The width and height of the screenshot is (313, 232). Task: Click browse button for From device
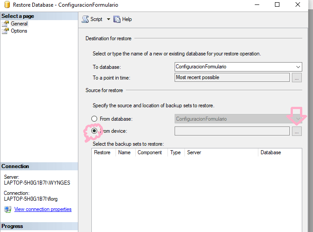296,131
